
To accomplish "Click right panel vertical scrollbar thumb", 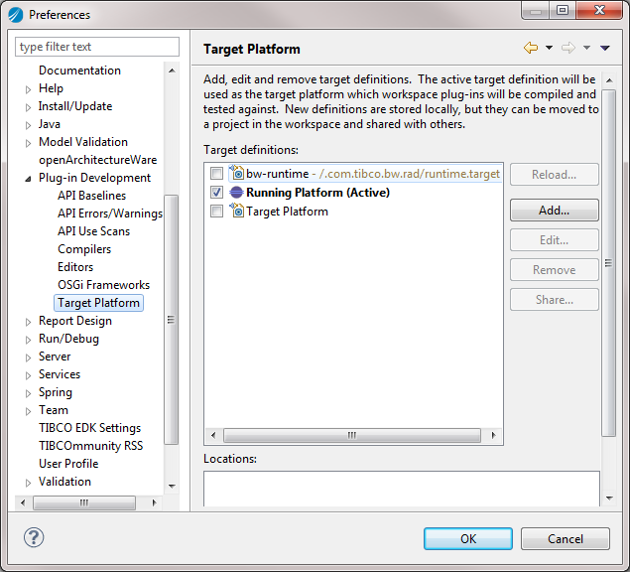I will click(x=609, y=263).
